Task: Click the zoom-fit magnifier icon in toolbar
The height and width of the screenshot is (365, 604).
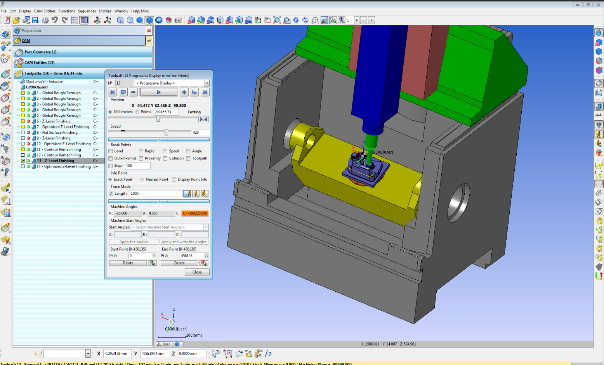Action: [x=277, y=20]
